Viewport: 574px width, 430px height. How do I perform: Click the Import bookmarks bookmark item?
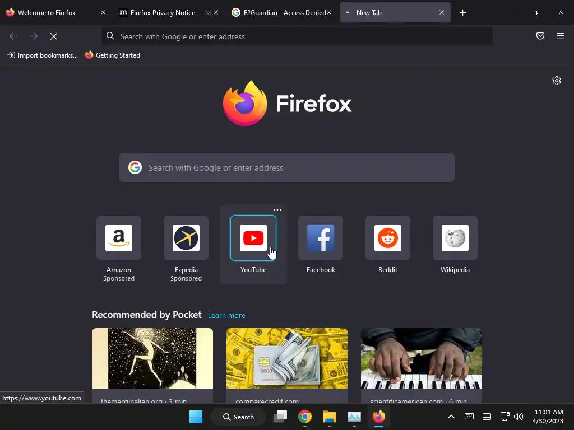(x=43, y=55)
